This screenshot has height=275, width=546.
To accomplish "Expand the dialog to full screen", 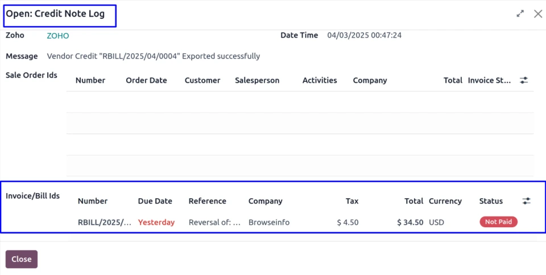I will coord(520,14).
